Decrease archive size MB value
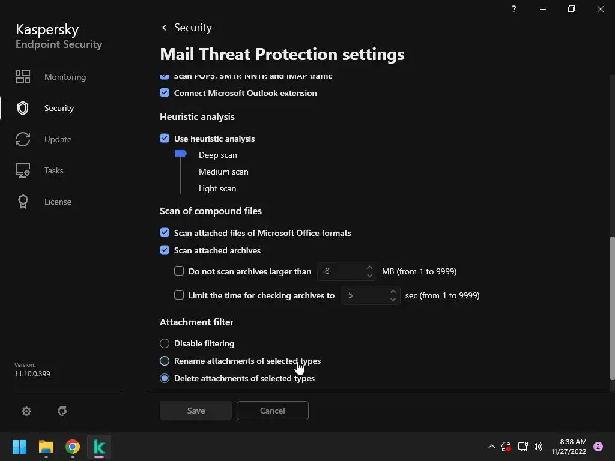This screenshot has height=461, width=615. (369, 275)
